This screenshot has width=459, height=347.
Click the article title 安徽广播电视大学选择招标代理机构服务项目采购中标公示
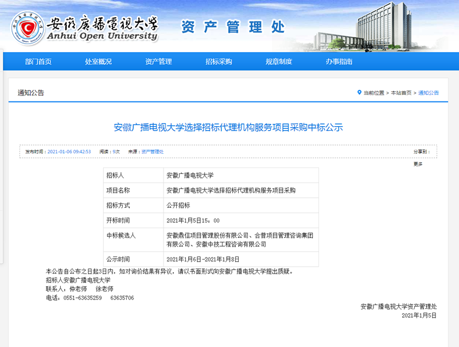pyautogui.click(x=228, y=127)
